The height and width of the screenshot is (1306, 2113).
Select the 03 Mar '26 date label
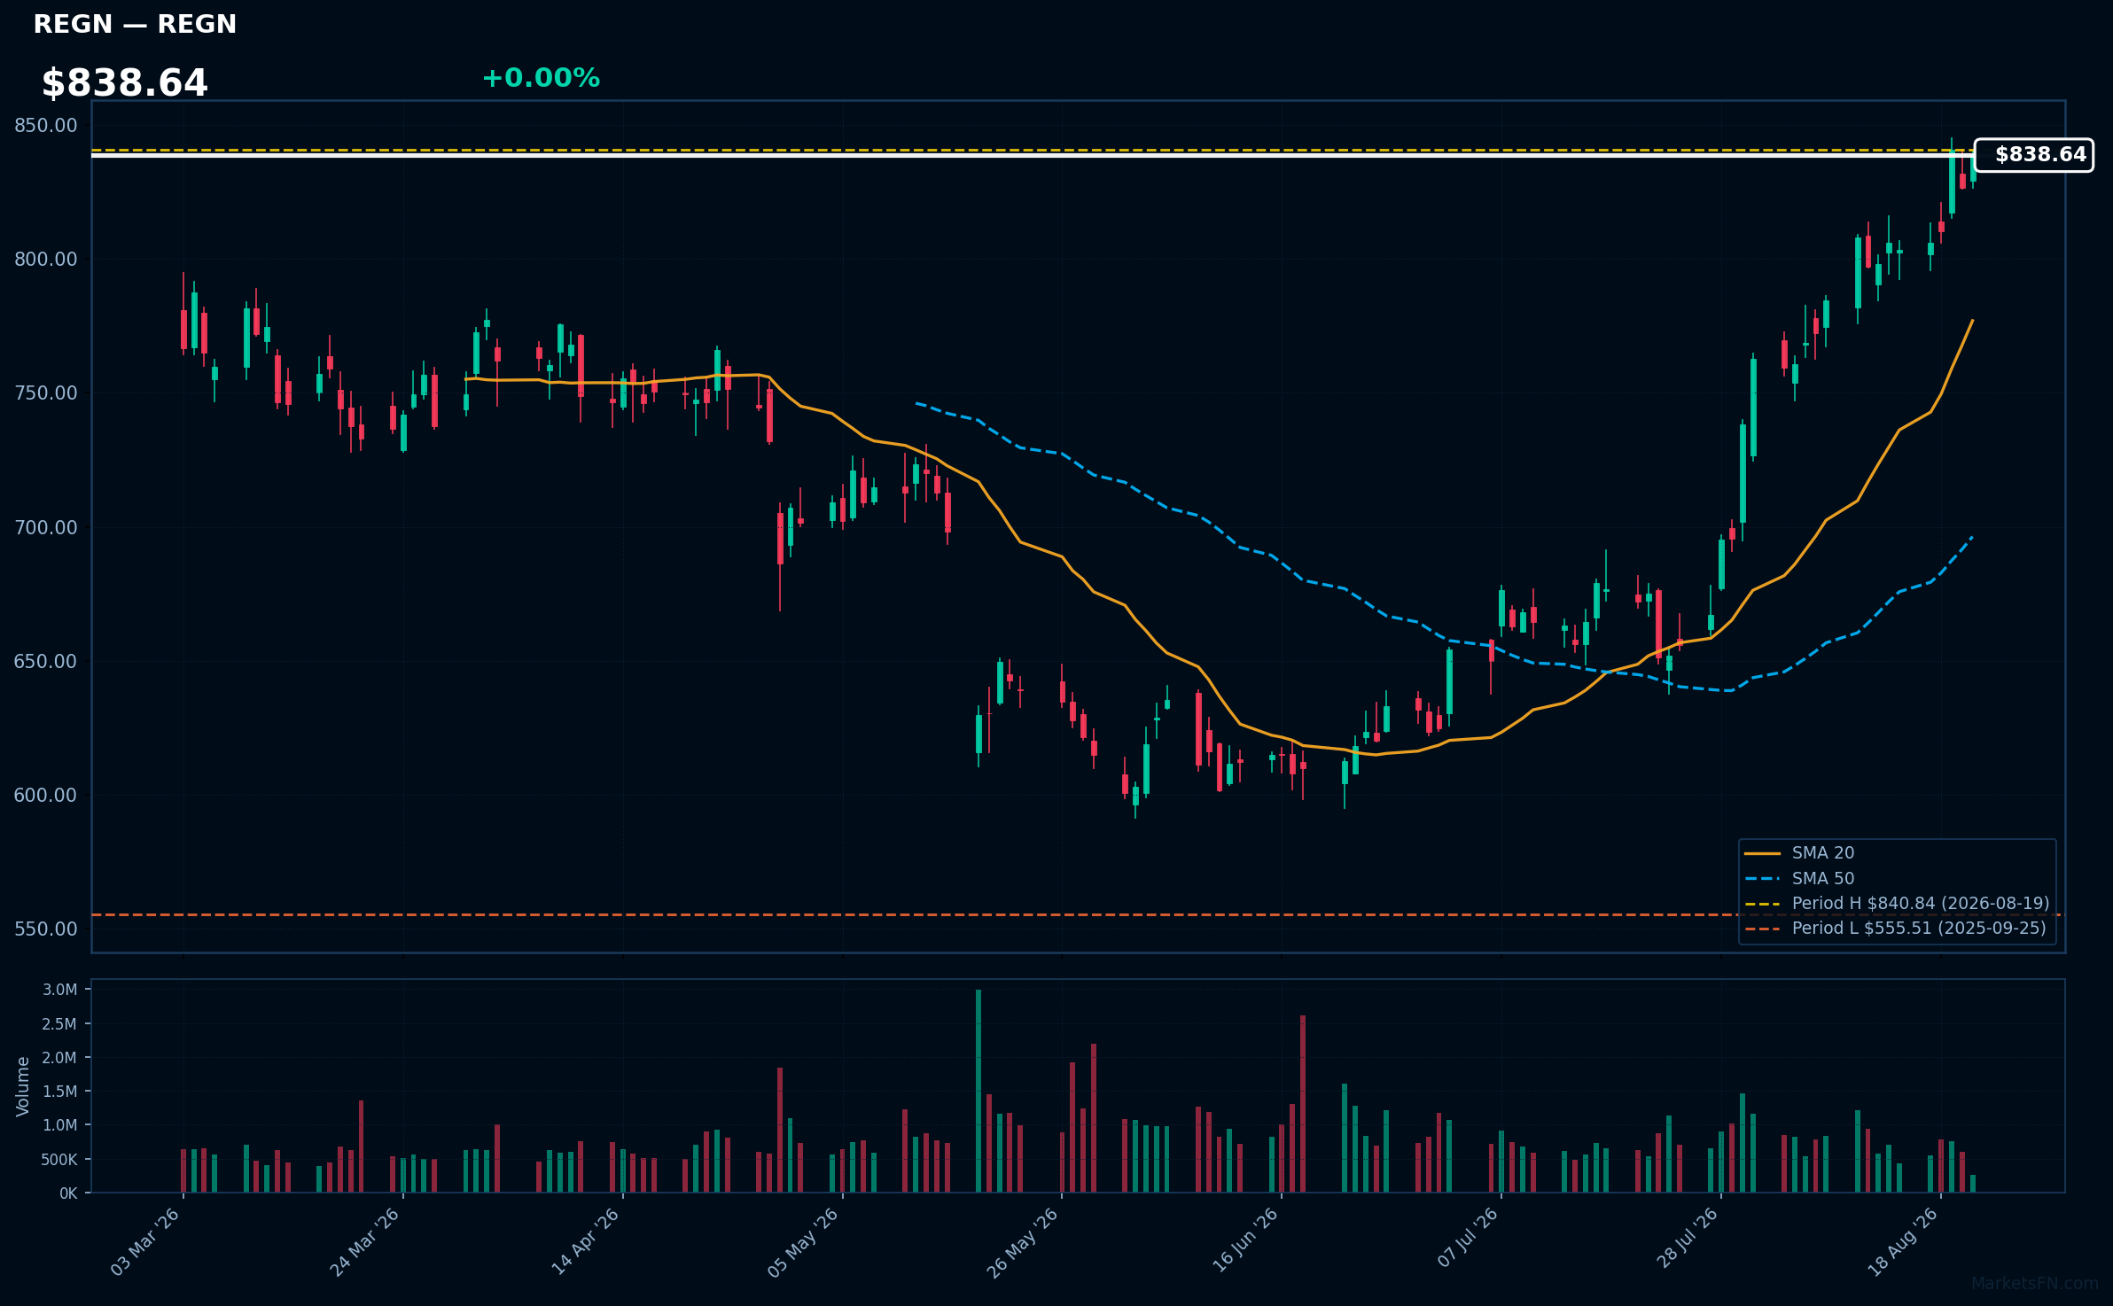(x=145, y=1242)
